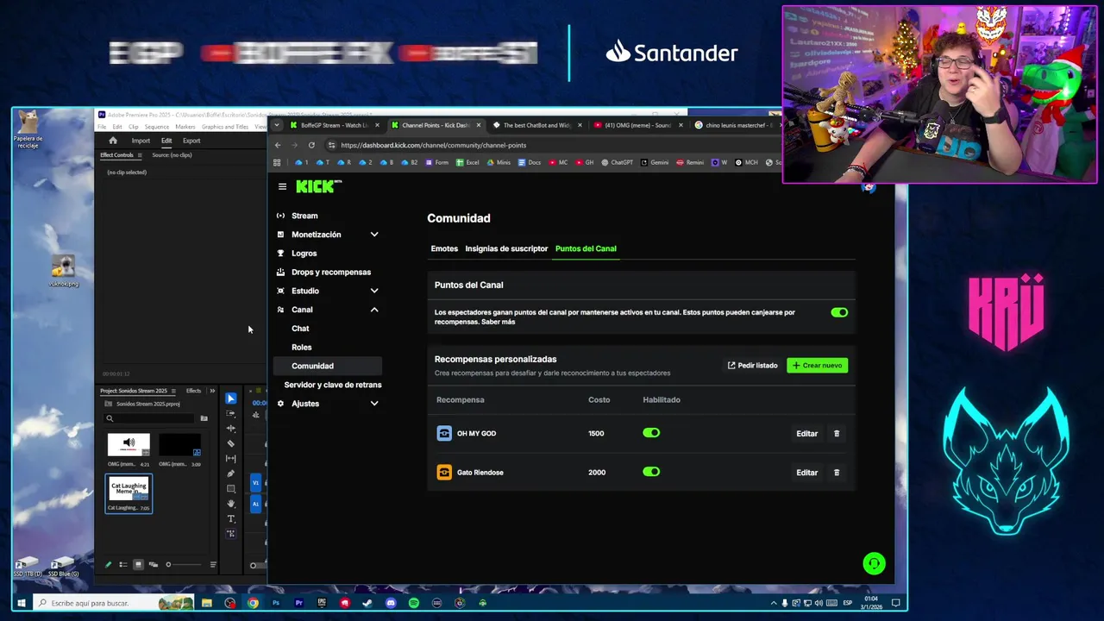Select the Ripple Edit tool in Premiere
This screenshot has width=1104, height=621.
230,428
